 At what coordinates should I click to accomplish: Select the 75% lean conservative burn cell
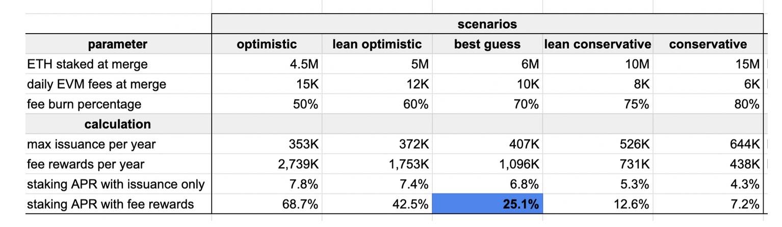597,104
